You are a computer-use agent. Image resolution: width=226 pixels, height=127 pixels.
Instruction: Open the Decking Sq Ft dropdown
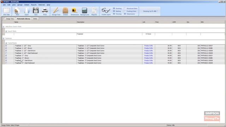(x=150, y=11)
